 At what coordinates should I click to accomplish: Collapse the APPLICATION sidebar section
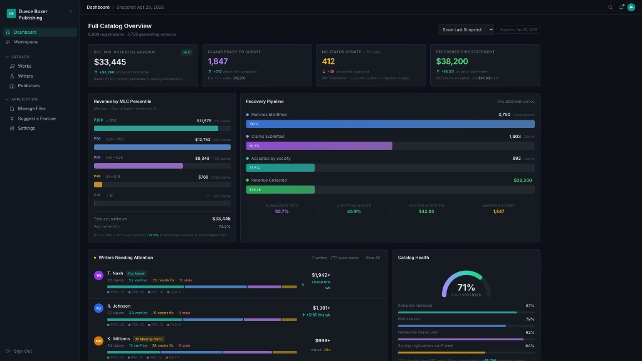click(21, 100)
